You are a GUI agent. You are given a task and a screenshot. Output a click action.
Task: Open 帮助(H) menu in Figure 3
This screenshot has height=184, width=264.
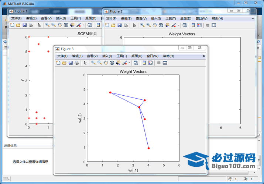(168, 56)
